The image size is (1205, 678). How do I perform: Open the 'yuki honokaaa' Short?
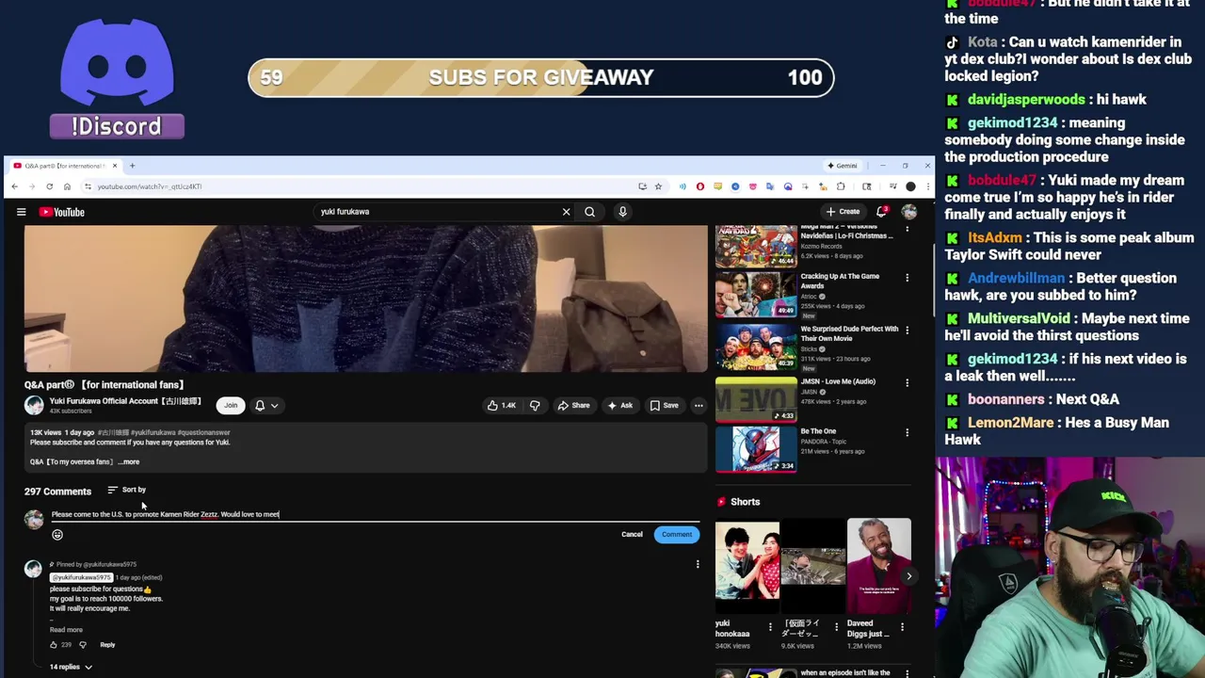[x=747, y=567]
